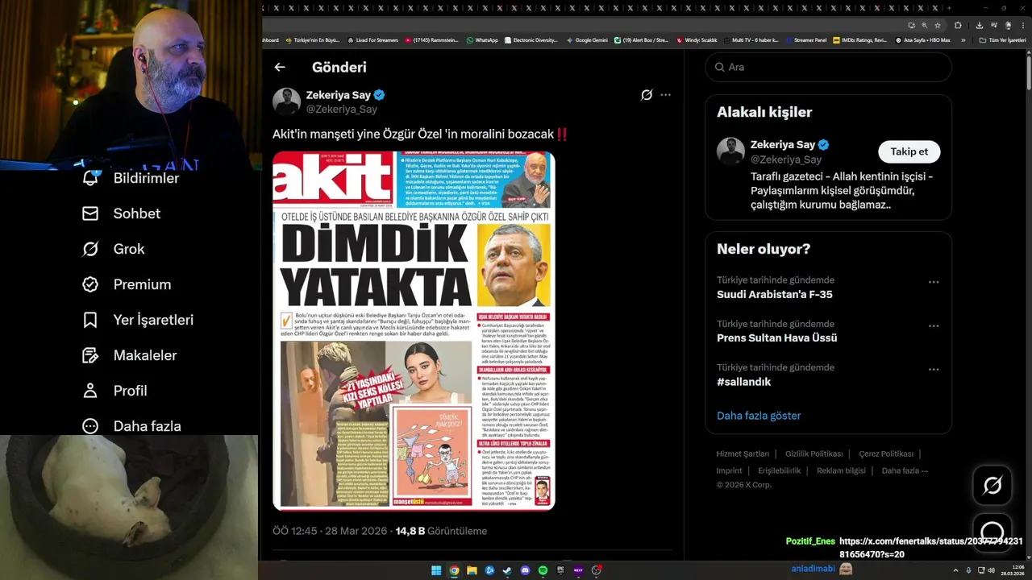
Task: Open Chrome from the taskbar
Action: 454,570
